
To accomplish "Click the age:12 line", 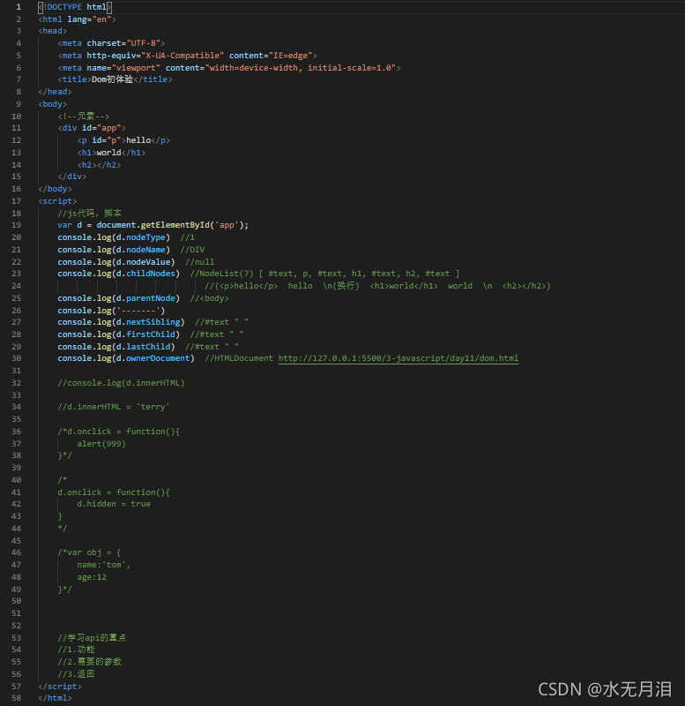I will coord(92,577).
